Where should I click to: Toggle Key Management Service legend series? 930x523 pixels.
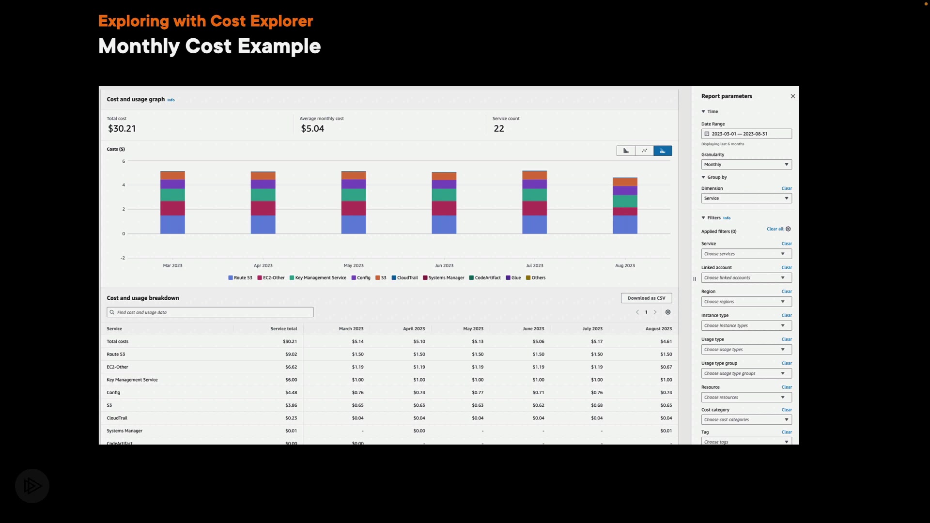pos(318,278)
